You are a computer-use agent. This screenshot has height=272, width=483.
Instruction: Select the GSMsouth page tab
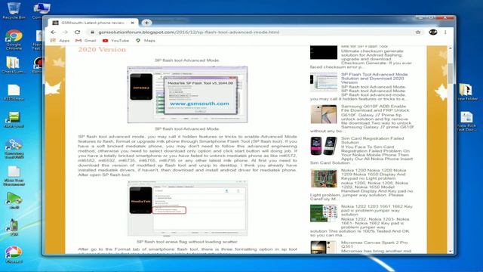coord(92,23)
